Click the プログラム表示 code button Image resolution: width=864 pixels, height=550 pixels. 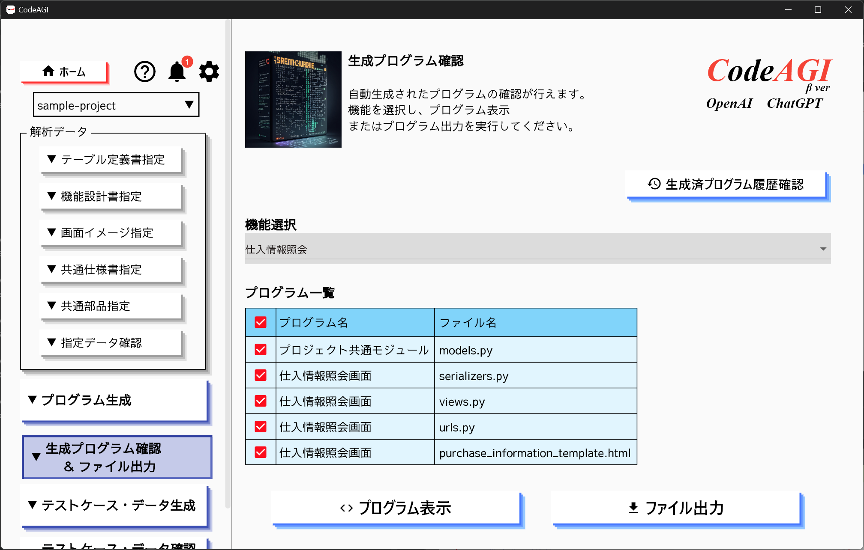tap(395, 508)
